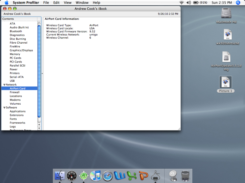Open the View menu

(68, 3)
